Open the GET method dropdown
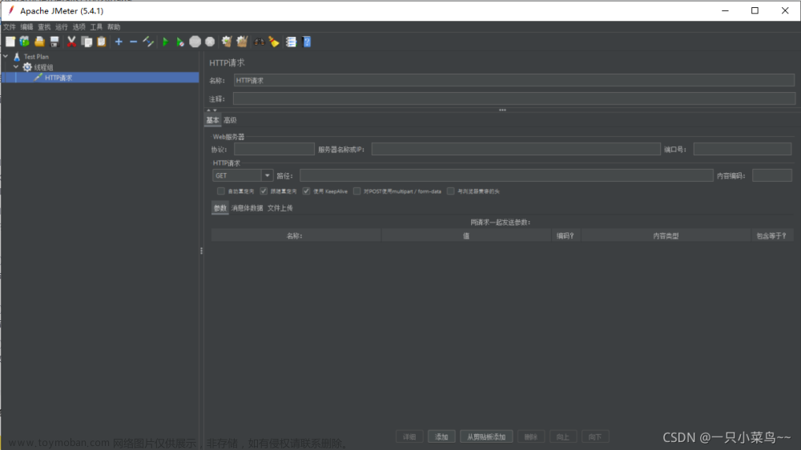Viewport: 801px width, 450px height. point(268,175)
